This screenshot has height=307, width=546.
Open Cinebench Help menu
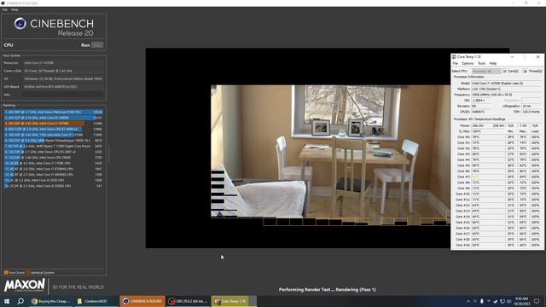tap(15, 9)
